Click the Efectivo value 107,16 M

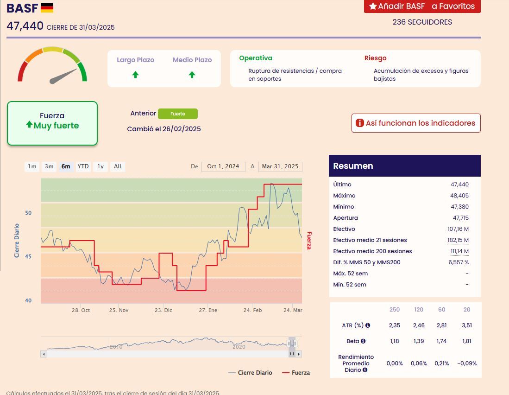pyautogui.click(x=458, y=229)
